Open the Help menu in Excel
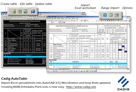The image size is (136, 92). click(x=77, y=18)
